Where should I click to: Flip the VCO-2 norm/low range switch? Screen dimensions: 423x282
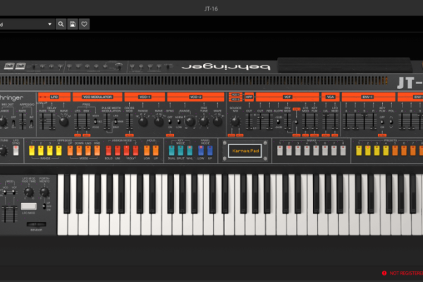(x=179, y=122)
